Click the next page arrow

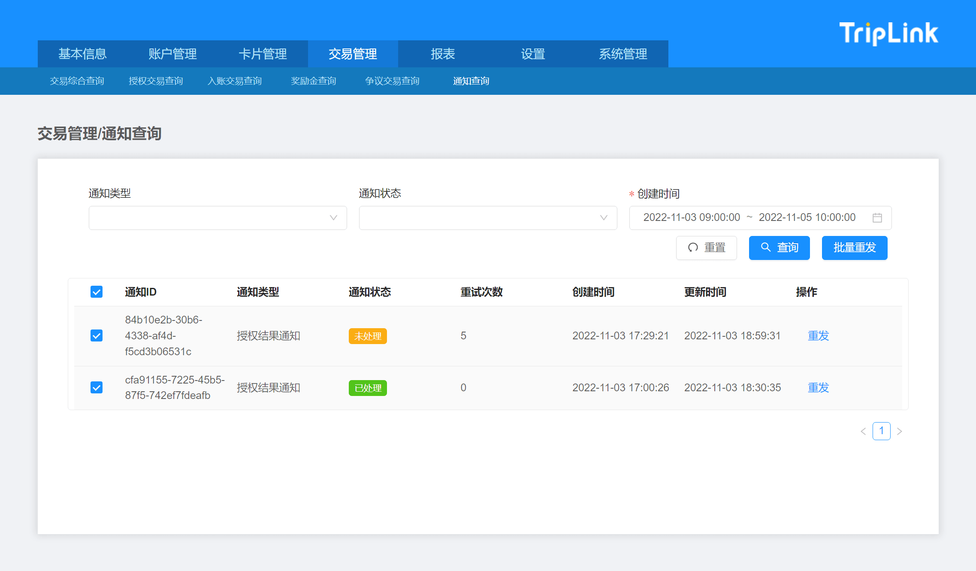900,432
